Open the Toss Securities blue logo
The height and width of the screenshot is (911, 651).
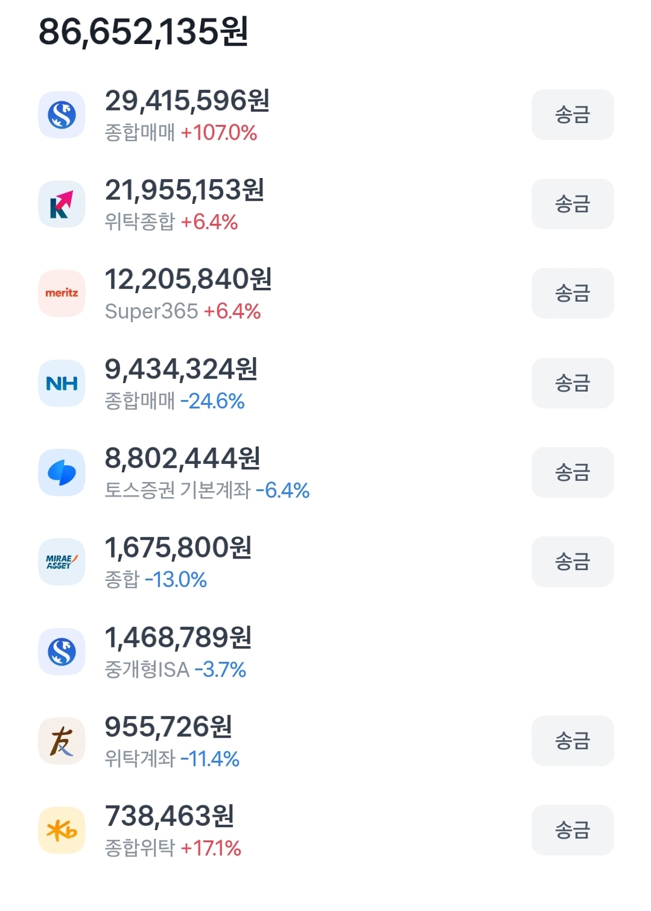click(x=62, y=472)
